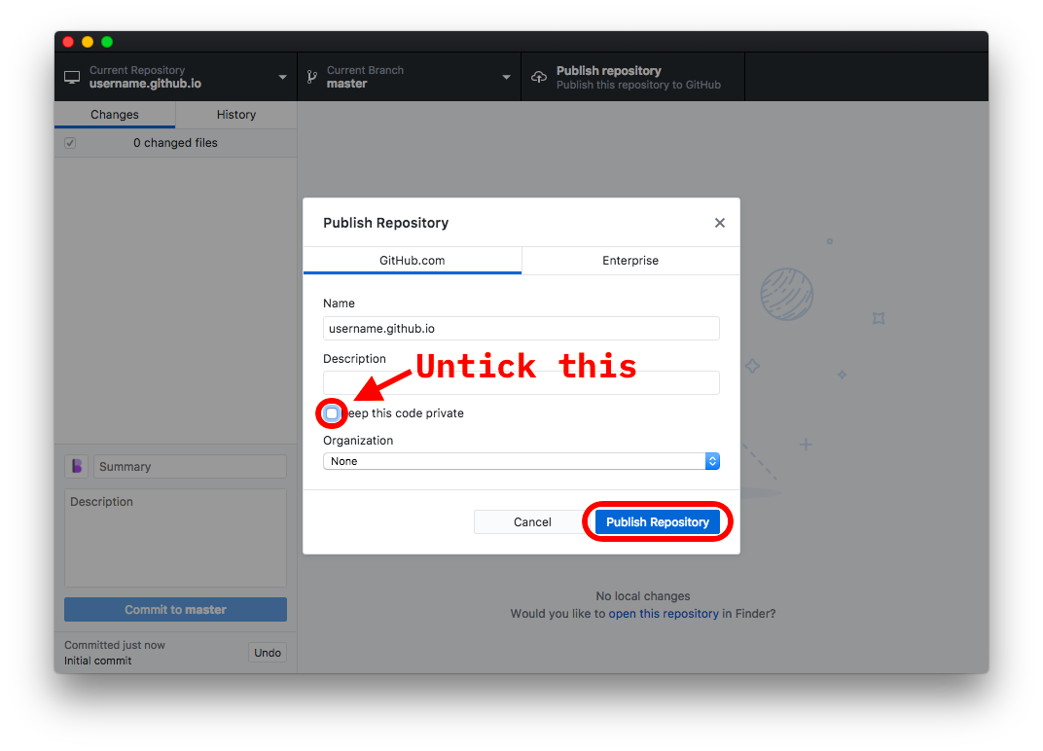This screenshot has height=751, width=1043.
Task: Click the Publish repository cloud icon
Action: tap(538, 76)
